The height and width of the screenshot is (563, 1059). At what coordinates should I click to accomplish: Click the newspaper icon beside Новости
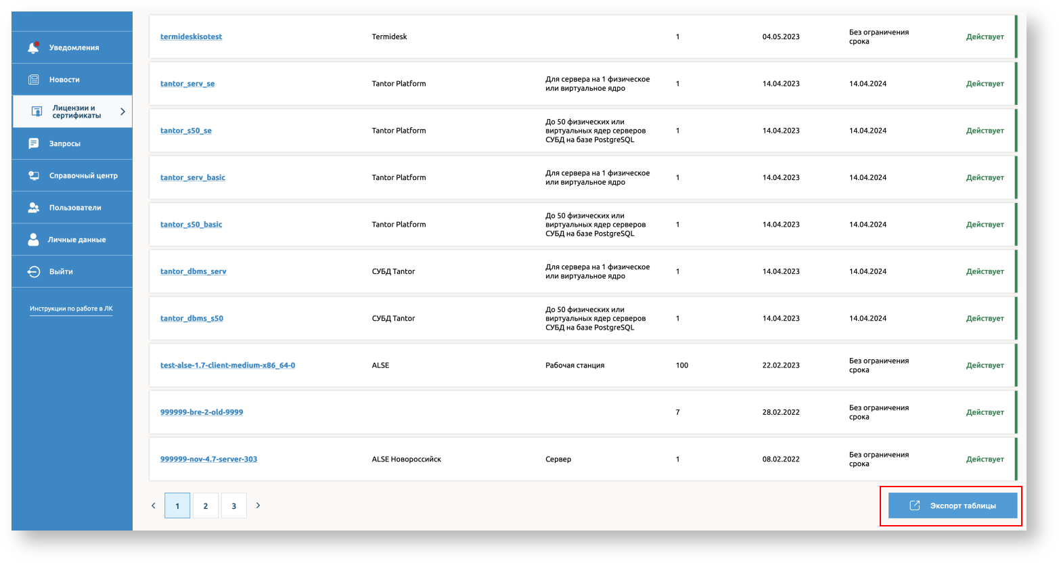point(33,80)
